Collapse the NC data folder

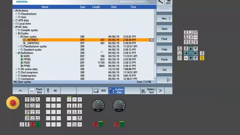pyautogui.click(x=14, y=27)
